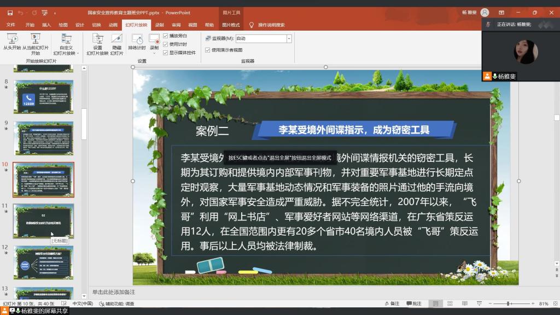Expand the Record (录制) button dropdown arrow
This screenshot has height=315, width=560.
coord(155,54)
